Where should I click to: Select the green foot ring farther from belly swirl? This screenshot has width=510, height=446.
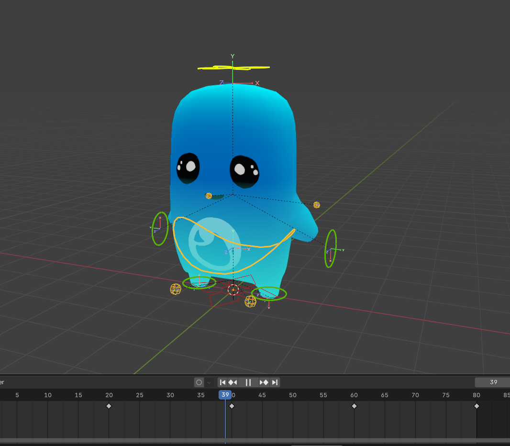tap(269, 294)
